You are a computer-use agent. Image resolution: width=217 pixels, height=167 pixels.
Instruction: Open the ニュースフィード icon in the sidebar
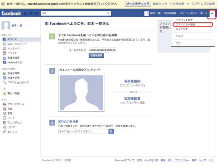[5, 44]
